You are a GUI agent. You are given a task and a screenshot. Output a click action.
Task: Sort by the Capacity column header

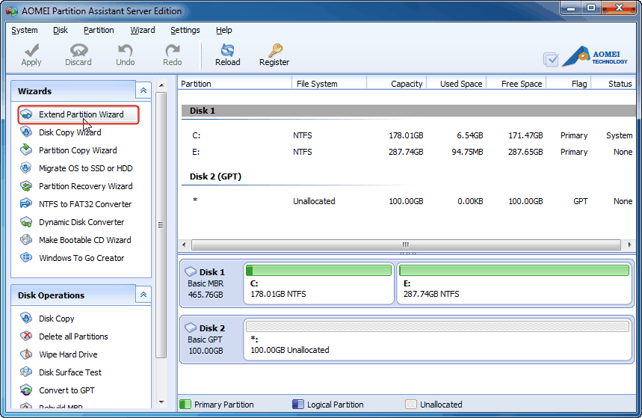point(397,84)
